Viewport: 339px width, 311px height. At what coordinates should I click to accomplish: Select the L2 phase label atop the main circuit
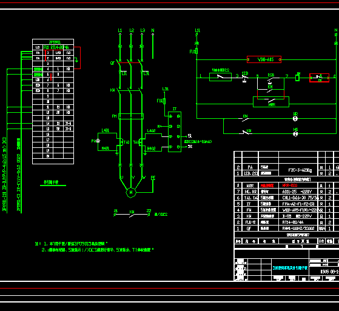click(x=132, y=30)
